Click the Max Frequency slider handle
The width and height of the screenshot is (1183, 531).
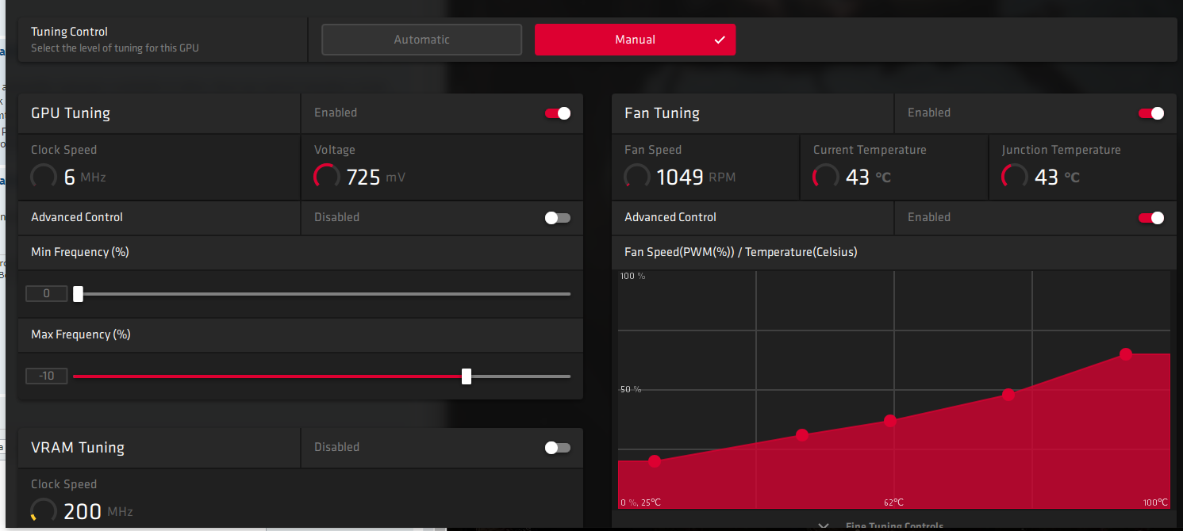[467, 376]
